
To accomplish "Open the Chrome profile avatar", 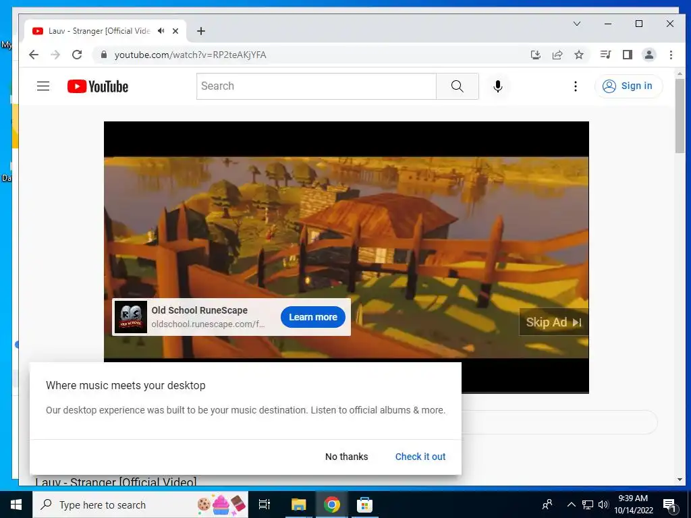I will [x=649, y=55].
